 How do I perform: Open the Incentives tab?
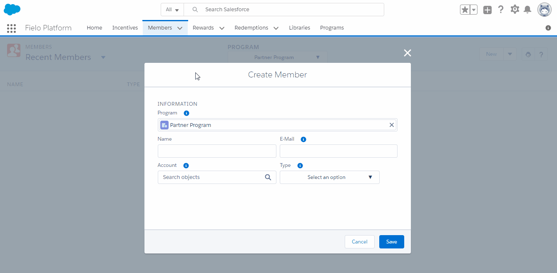point(125,28)
